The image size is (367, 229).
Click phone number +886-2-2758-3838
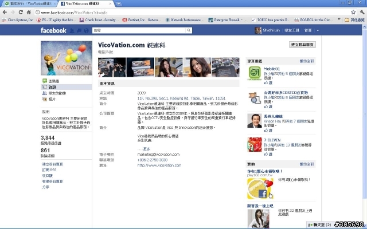pyautogui.click(x=153, y=160)
